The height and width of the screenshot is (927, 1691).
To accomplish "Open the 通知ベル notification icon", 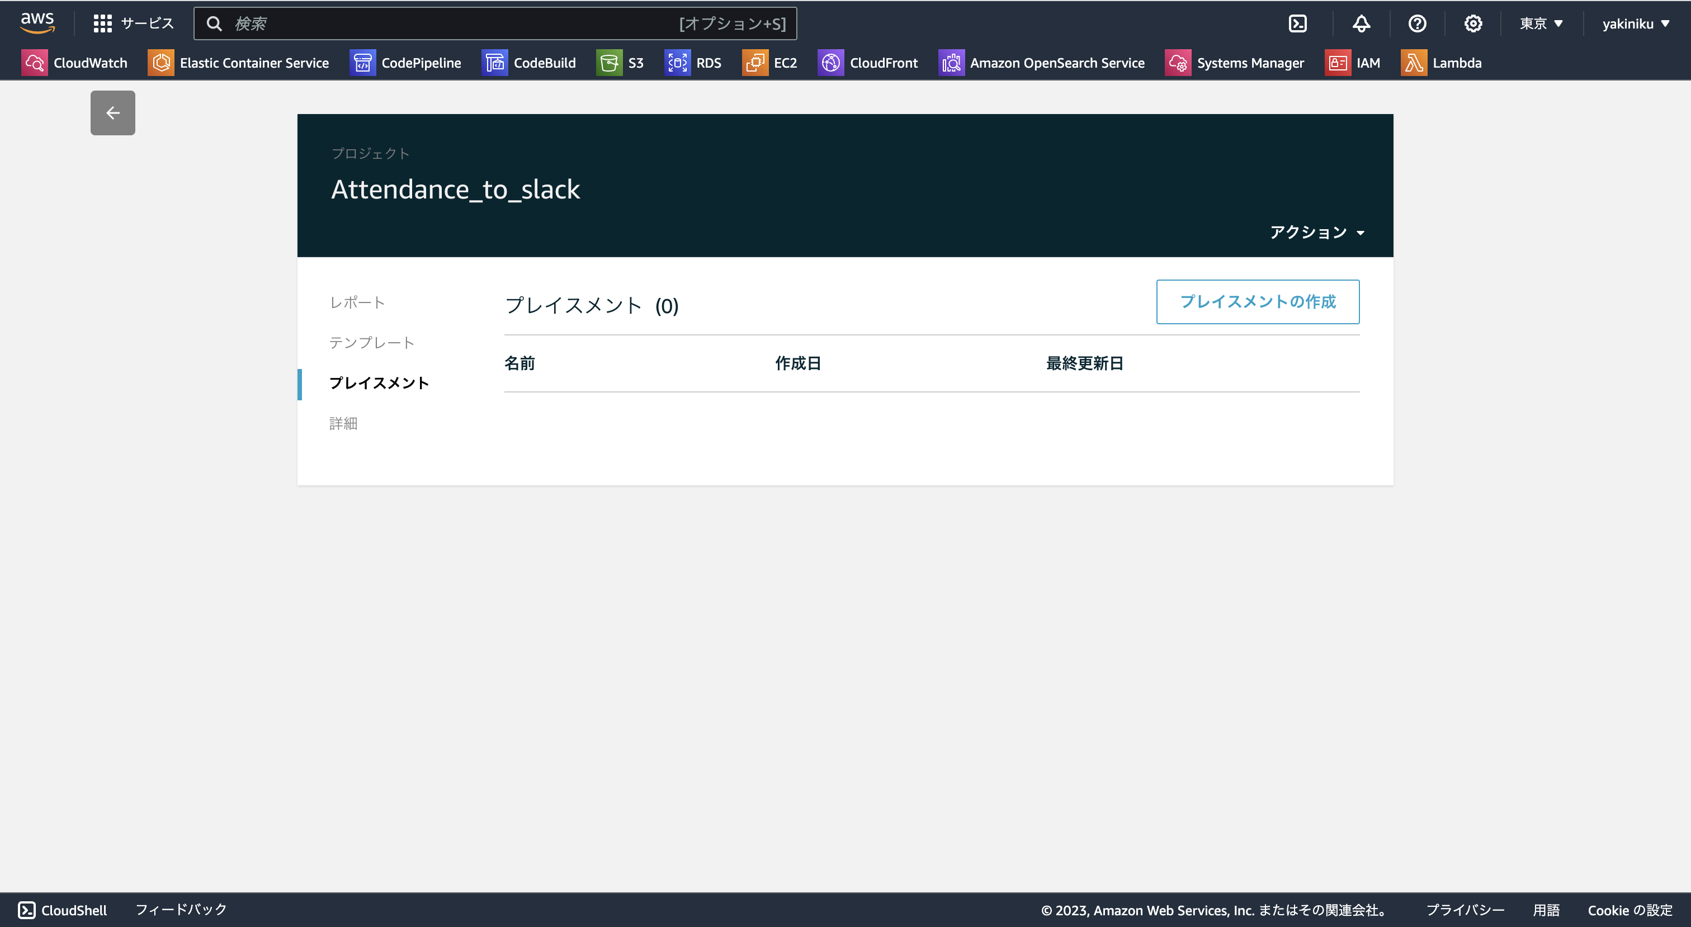I will pos(1360,23).
